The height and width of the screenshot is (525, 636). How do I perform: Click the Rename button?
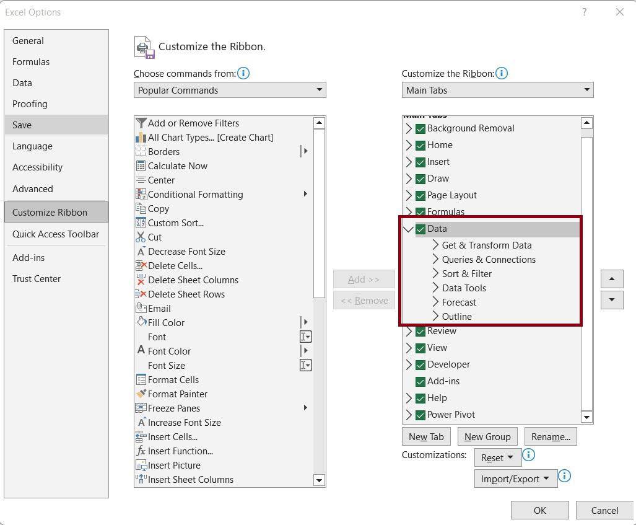(551, 436)
